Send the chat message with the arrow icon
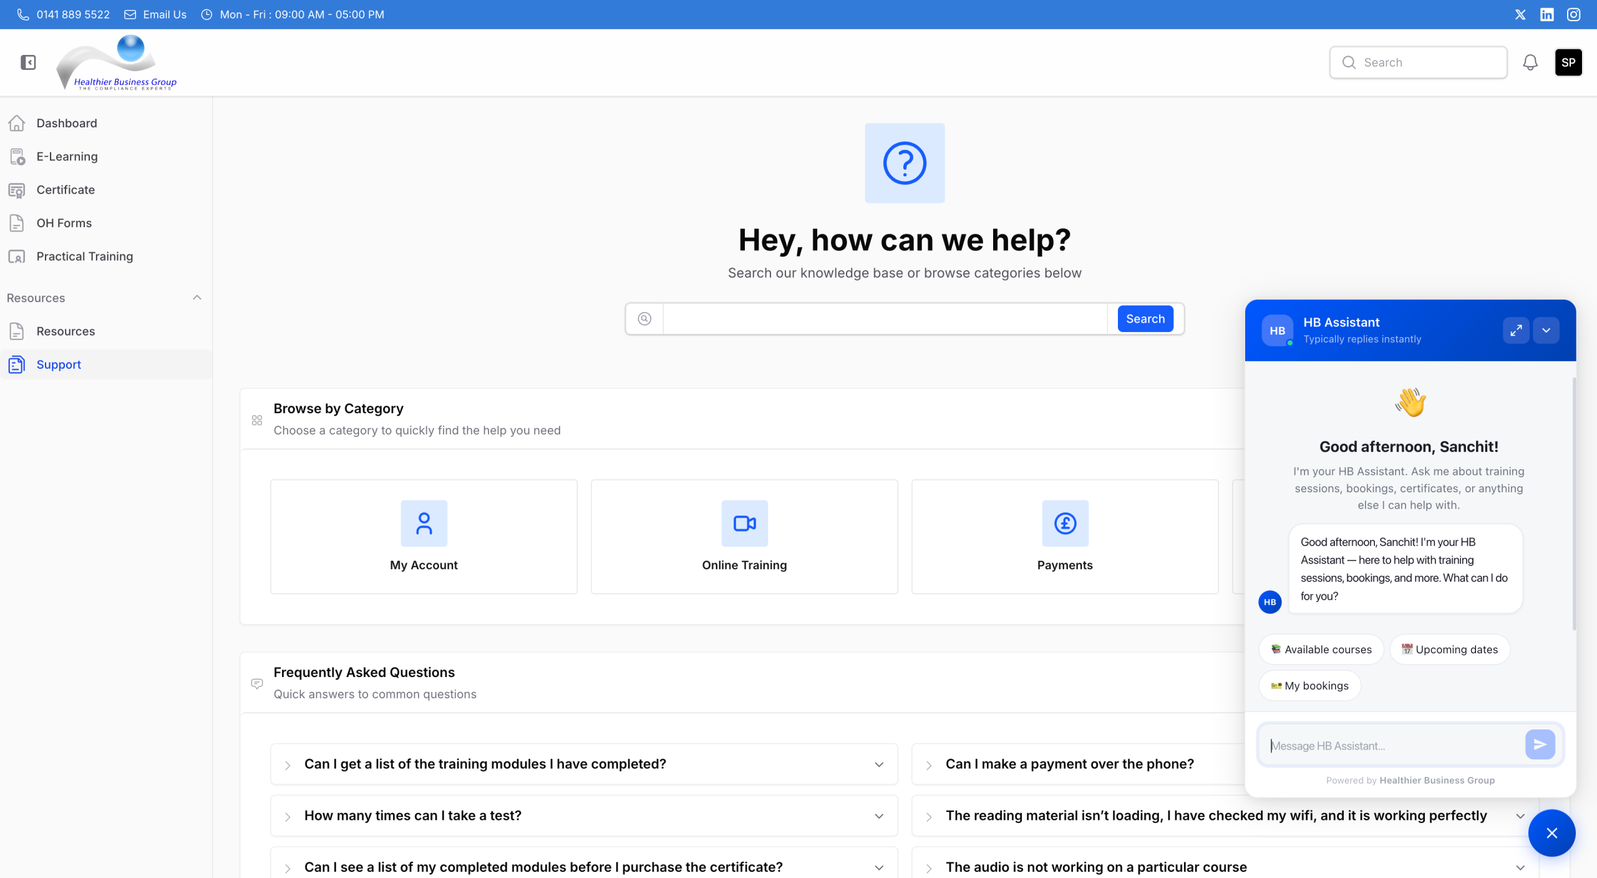 pos(1540,744)
